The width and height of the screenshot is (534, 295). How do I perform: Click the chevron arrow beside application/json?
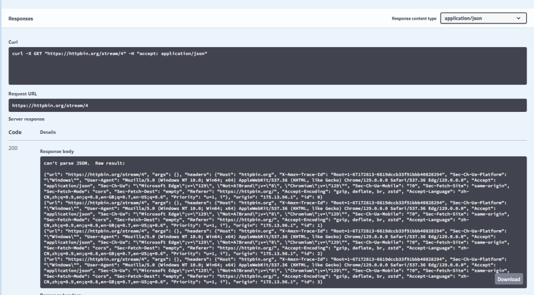click(x=519, y=18)
